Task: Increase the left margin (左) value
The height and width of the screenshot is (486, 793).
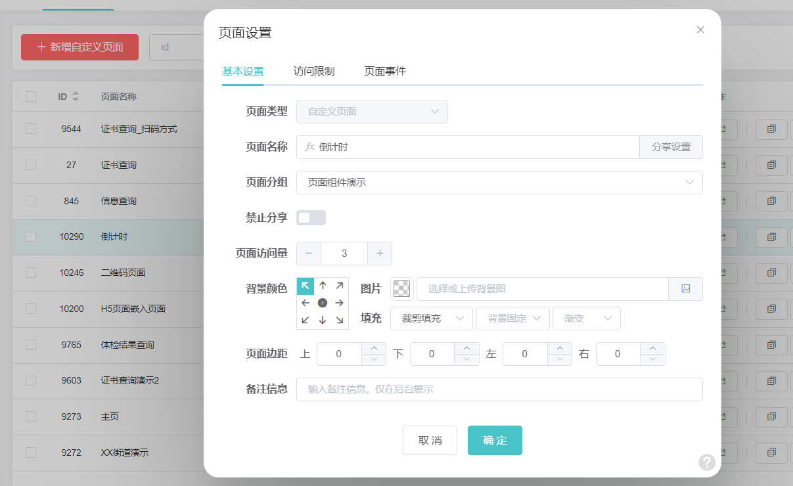Action: 560,348
